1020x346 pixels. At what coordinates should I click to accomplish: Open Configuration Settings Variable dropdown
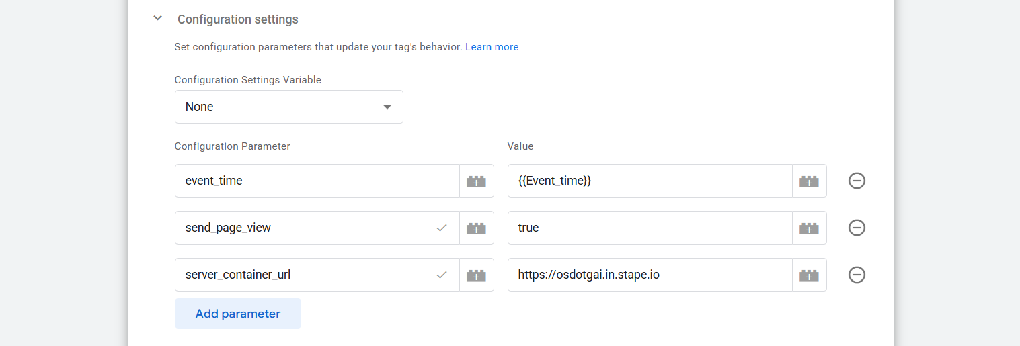288,107
